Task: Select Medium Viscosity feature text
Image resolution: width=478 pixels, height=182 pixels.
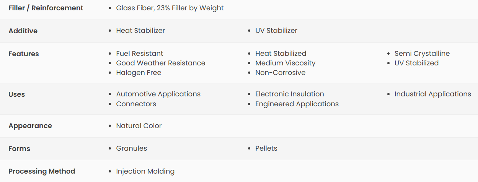Action: (x=285, y=63)
